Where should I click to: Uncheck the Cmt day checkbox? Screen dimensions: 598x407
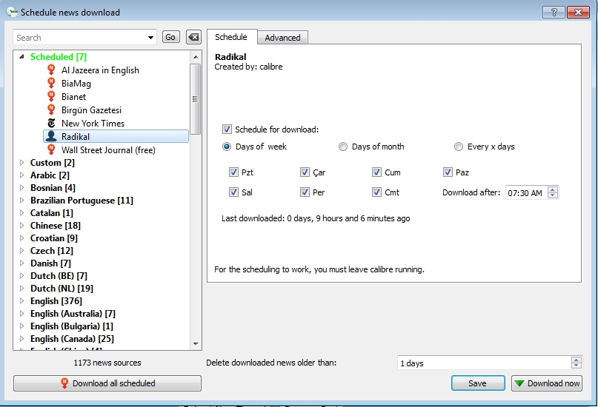(376, 192)
